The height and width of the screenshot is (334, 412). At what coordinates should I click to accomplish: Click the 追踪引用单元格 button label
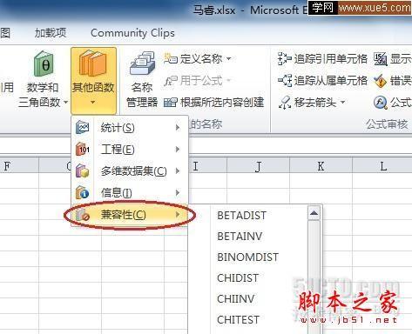331,59
